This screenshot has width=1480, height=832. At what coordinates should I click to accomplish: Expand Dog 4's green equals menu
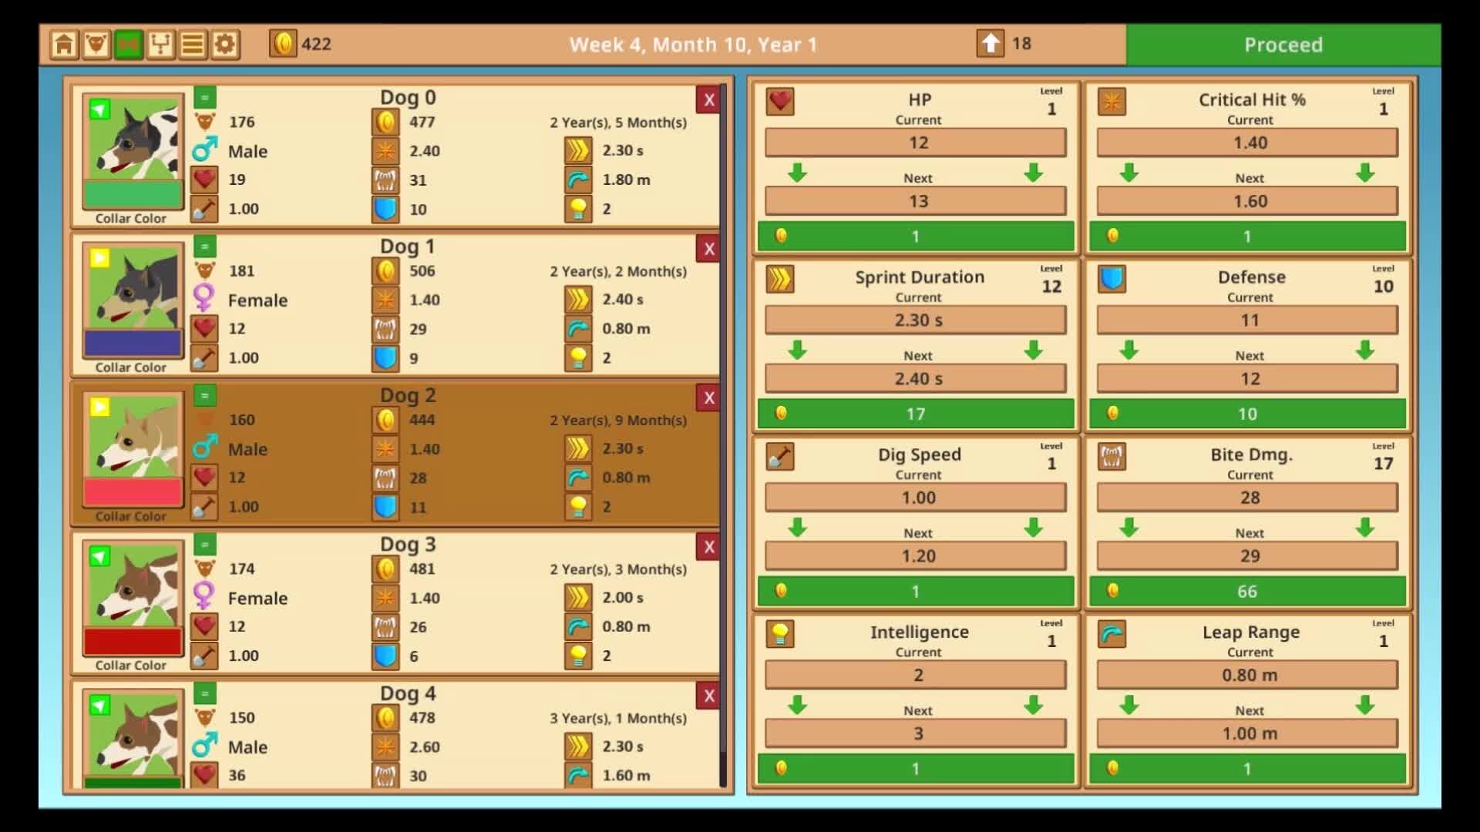click(x=204, y=693)
